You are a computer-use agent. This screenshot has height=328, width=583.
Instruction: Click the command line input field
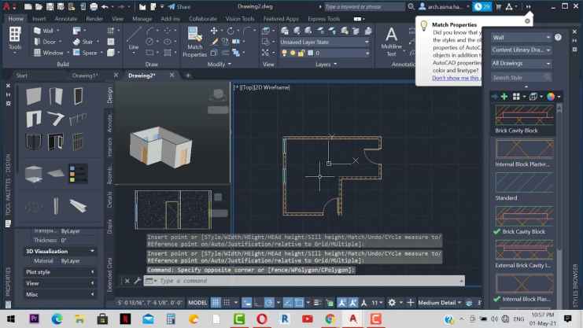[299, 281]
